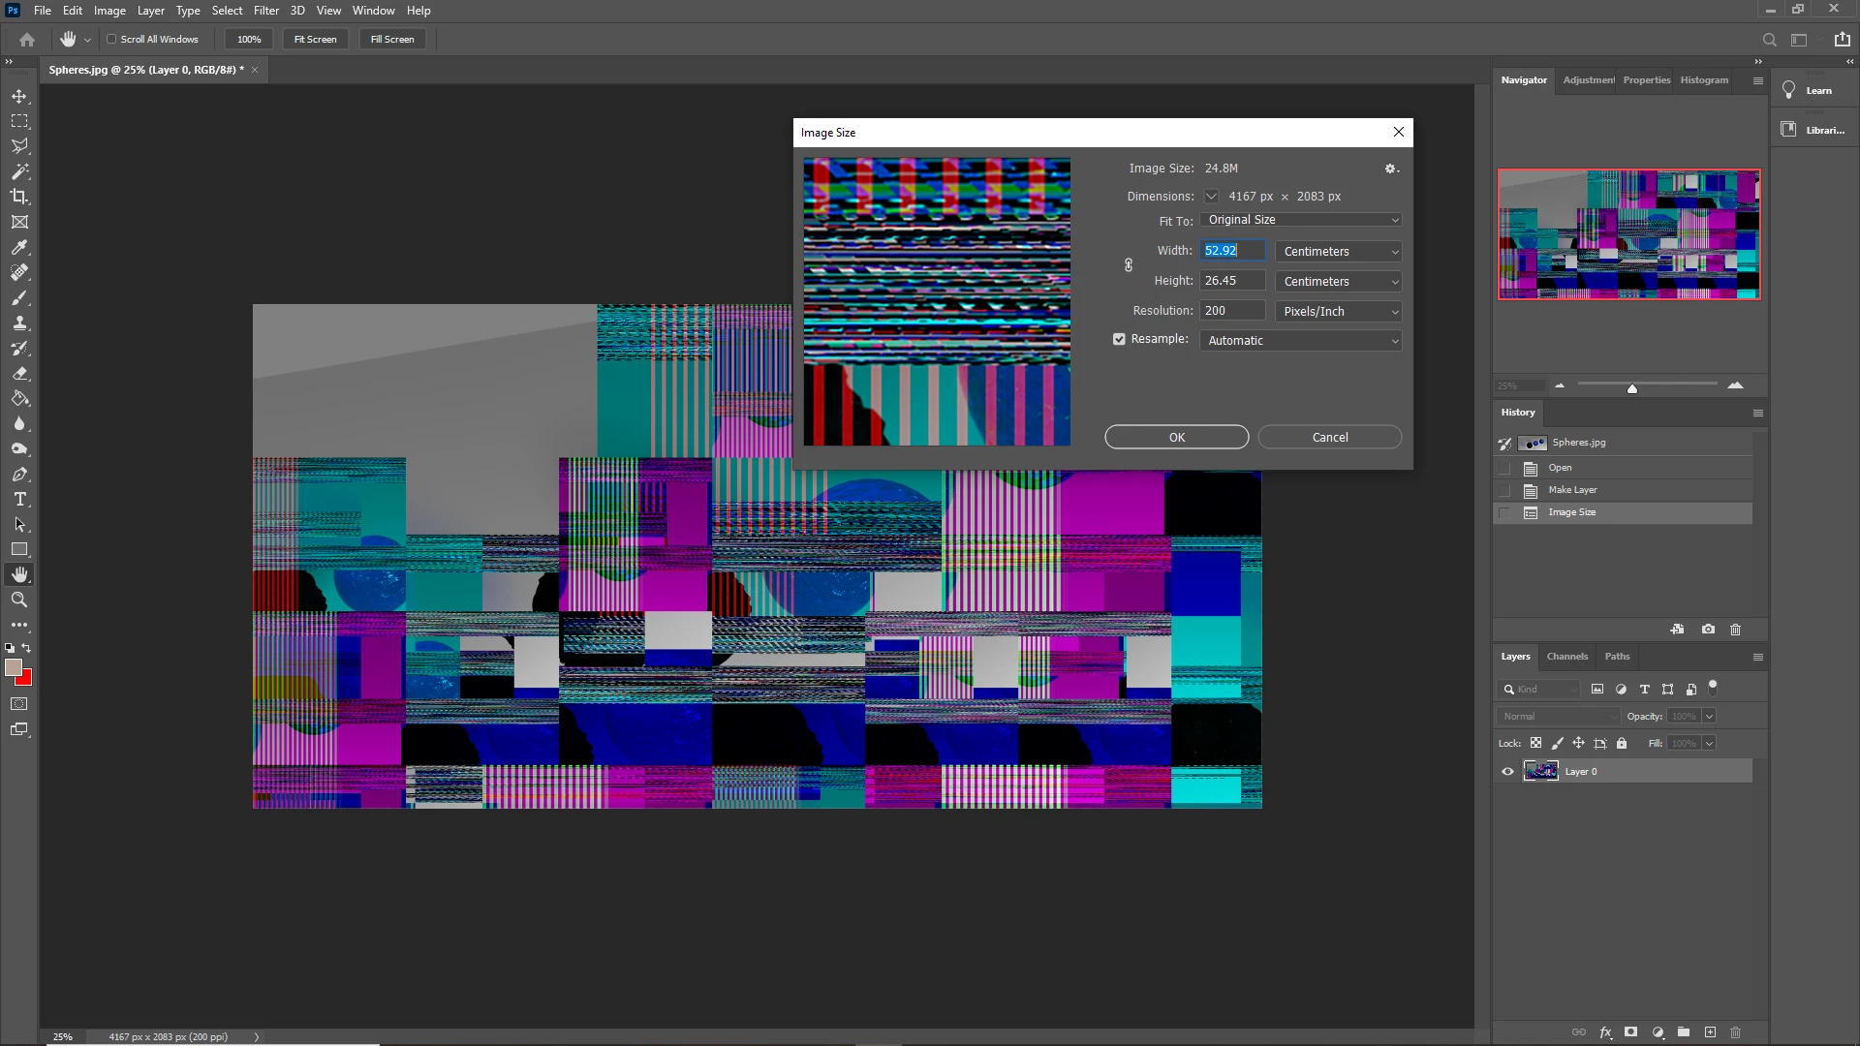
Task: Uncheck the Resample checkbox
Action: tap(1119, 339)
